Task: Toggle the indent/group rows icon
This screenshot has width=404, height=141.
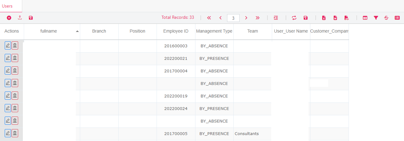Action: click(276, 18)
